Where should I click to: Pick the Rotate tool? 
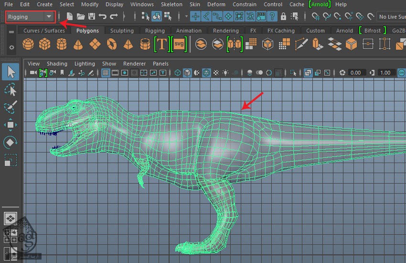11,142
